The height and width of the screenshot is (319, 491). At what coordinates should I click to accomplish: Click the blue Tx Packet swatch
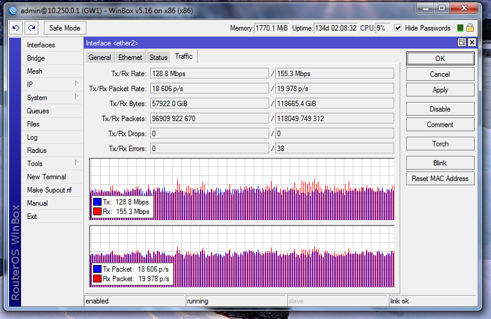[97, 269]
